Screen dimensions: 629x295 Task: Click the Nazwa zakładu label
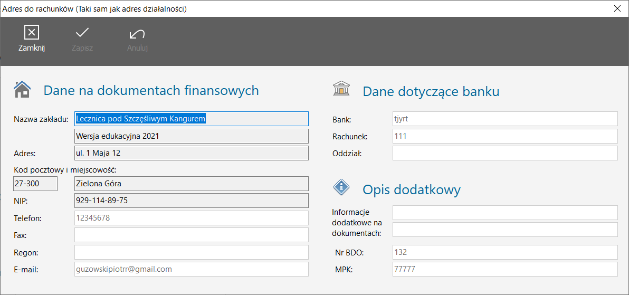pos(41,119)
